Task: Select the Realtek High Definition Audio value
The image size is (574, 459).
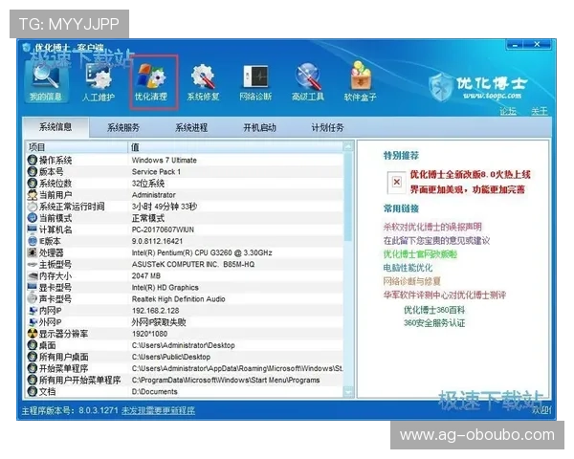Action: [x=178, y=299]
